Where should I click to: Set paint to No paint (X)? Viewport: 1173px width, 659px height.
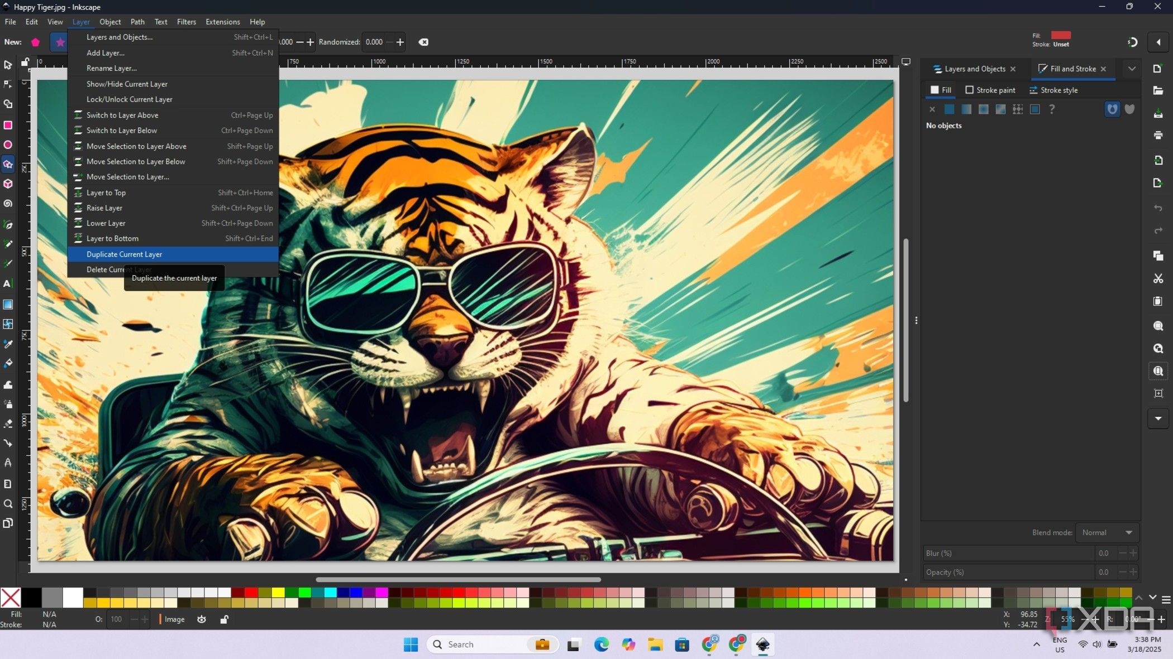tap(932, 109)
